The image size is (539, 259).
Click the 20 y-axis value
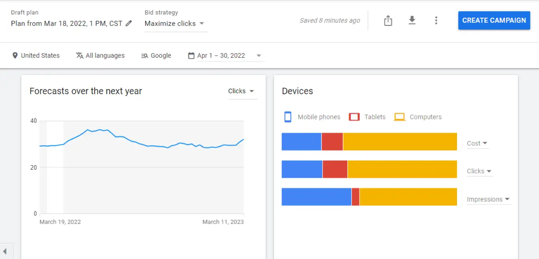pyautogui.click(x=33, y=167)
